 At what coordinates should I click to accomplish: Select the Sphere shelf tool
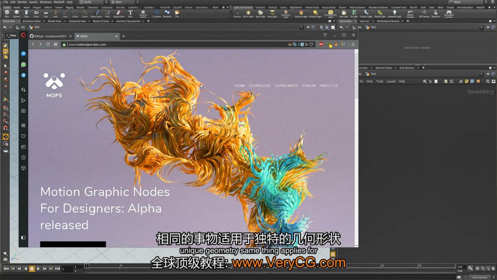coord(17,14)
